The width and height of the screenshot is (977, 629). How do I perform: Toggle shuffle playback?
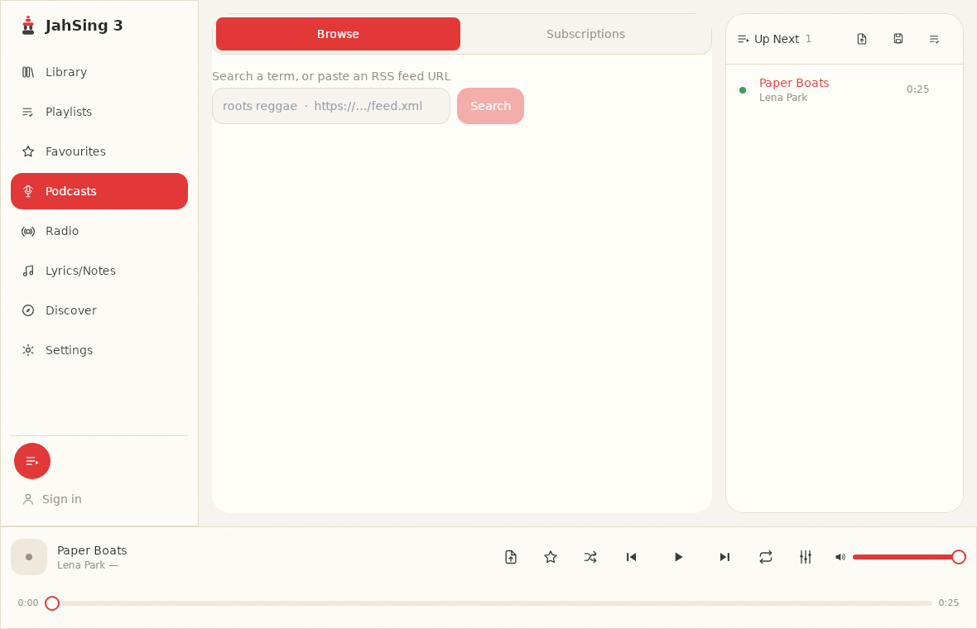(590, 557)
